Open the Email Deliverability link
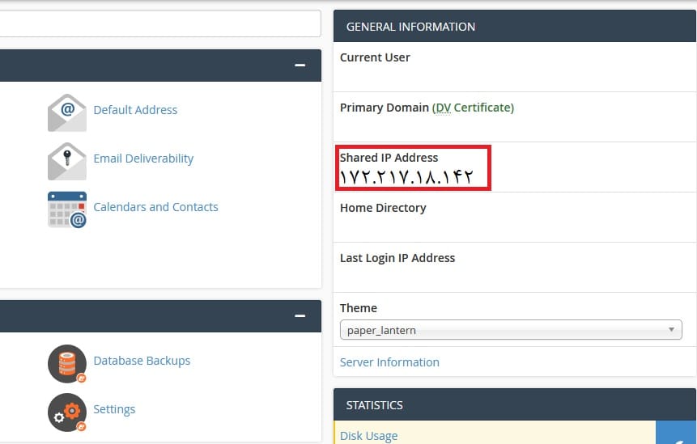 143,159
